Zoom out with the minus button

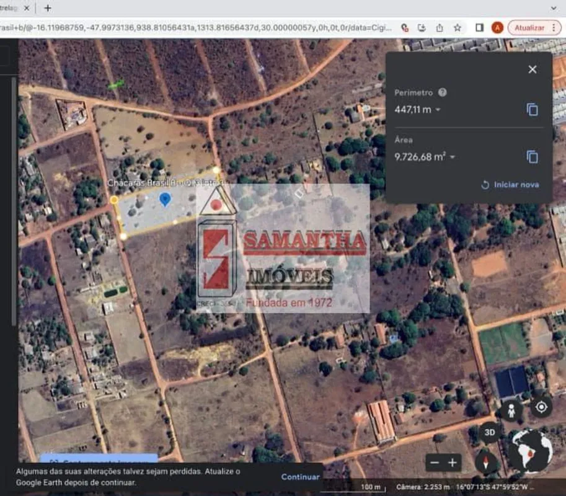[x=435, y=463]
